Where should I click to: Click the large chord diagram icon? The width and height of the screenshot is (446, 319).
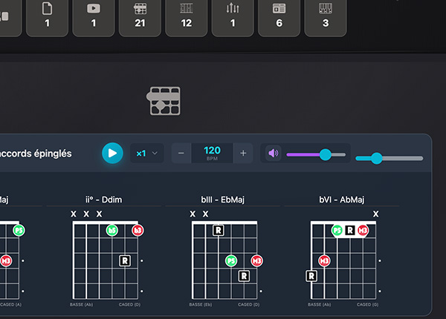pos(164,101)
